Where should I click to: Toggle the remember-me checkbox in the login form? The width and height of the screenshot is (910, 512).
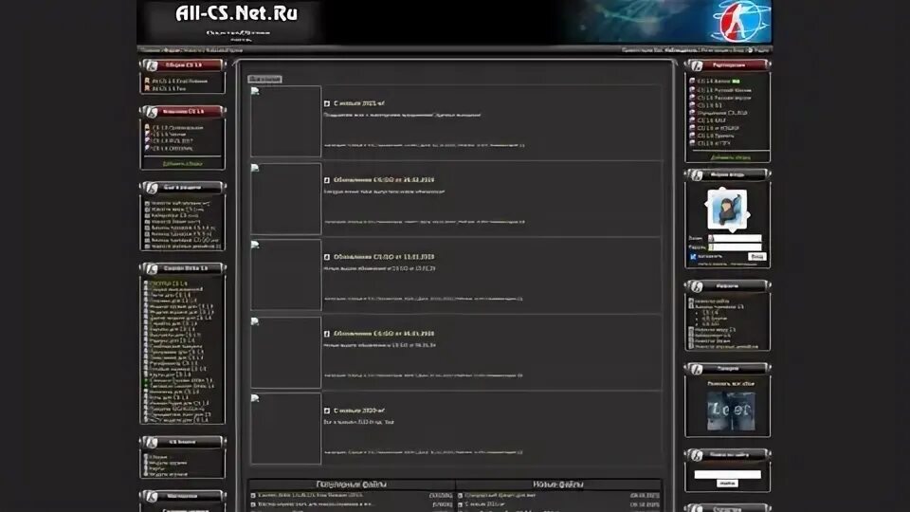coord(693,256)
